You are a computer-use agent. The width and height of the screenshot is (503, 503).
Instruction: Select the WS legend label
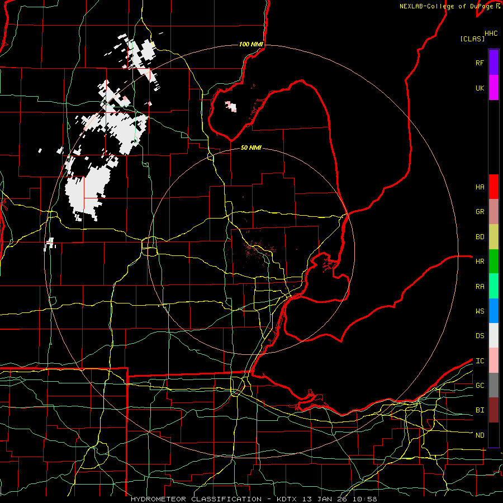480,311
